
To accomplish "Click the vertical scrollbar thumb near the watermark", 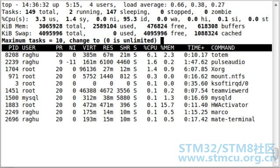I will pyautogui.click(x=276, y=153).
